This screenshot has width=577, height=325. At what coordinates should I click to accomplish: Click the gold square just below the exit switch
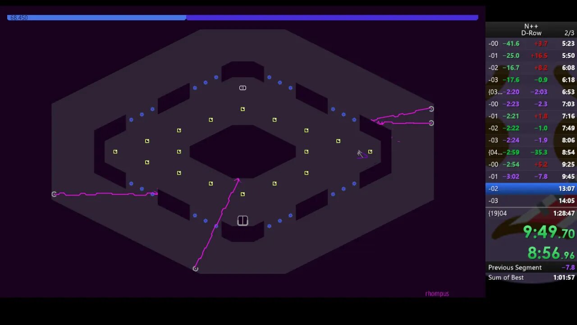[x=243, y=109]
